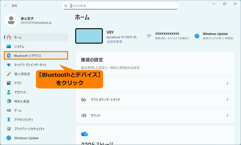Click the Bluetooth icon in sidebar
This screenshot has width=241, height=145.
[x=9, y=56]
